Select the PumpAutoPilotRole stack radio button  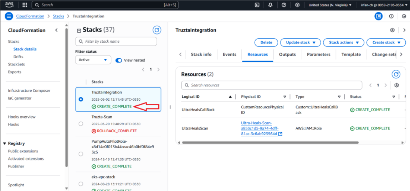pos(81,154)
